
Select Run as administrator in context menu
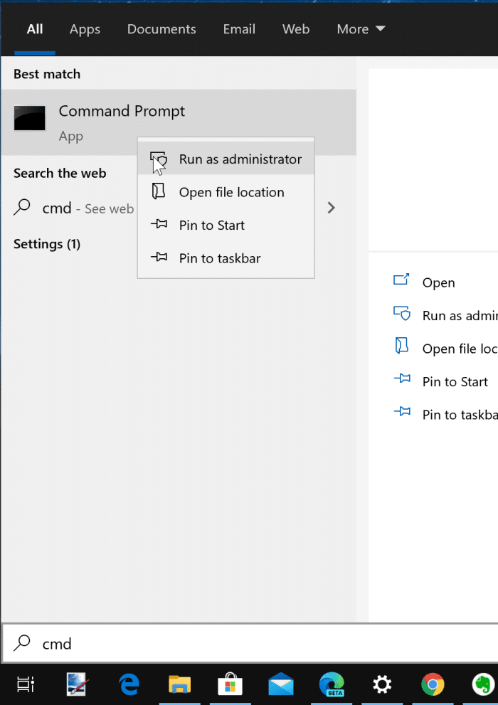[226, 159]
